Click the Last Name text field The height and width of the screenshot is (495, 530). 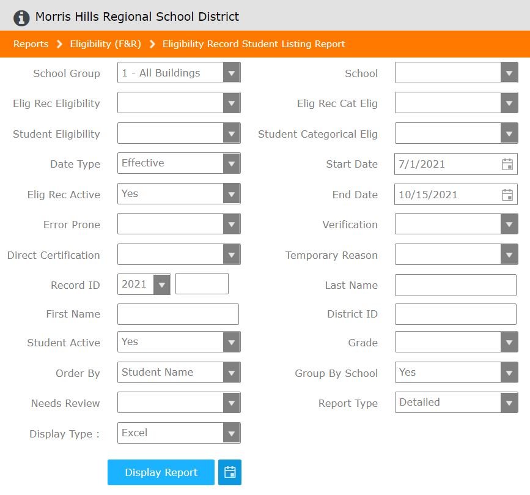(x=455, y=285)
